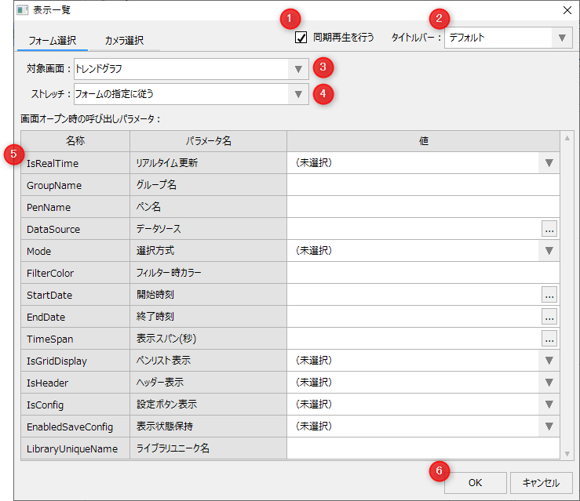Image resolution: width=580 pixels, height=501 pixels.
Task: Click the フィルター時カラー parameter cell
Action: 208,273
